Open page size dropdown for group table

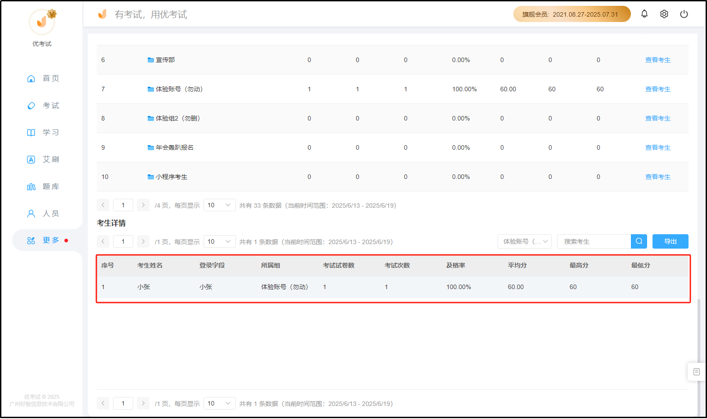click(x=219, y=205)
